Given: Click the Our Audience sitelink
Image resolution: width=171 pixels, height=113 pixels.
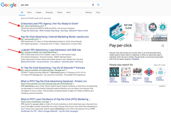Looking at the screenshot, I should (55, 62).
